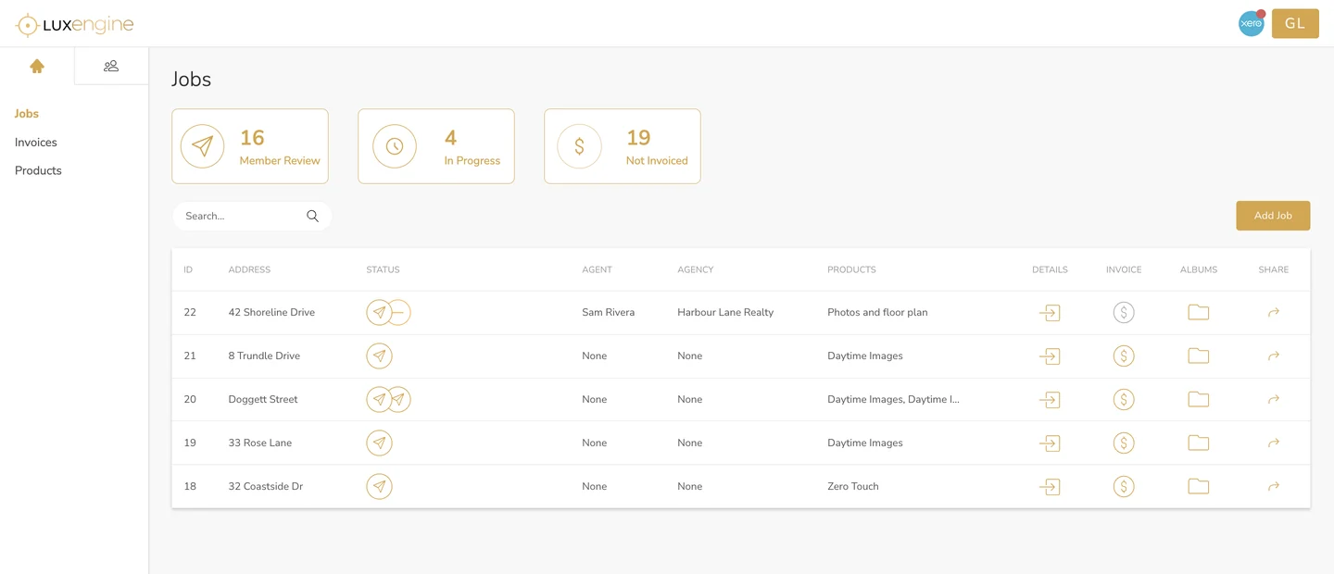Click the ADDRESS column header
This screenshot has height=574, width=1334.
click(249, 270)
